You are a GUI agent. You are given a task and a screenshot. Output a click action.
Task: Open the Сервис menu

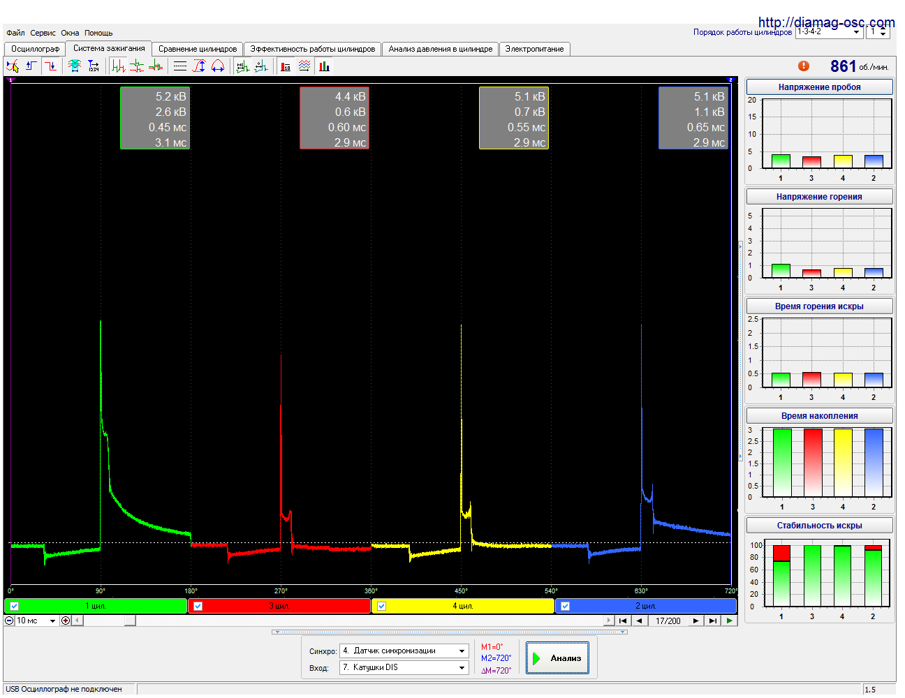point(43,33)
